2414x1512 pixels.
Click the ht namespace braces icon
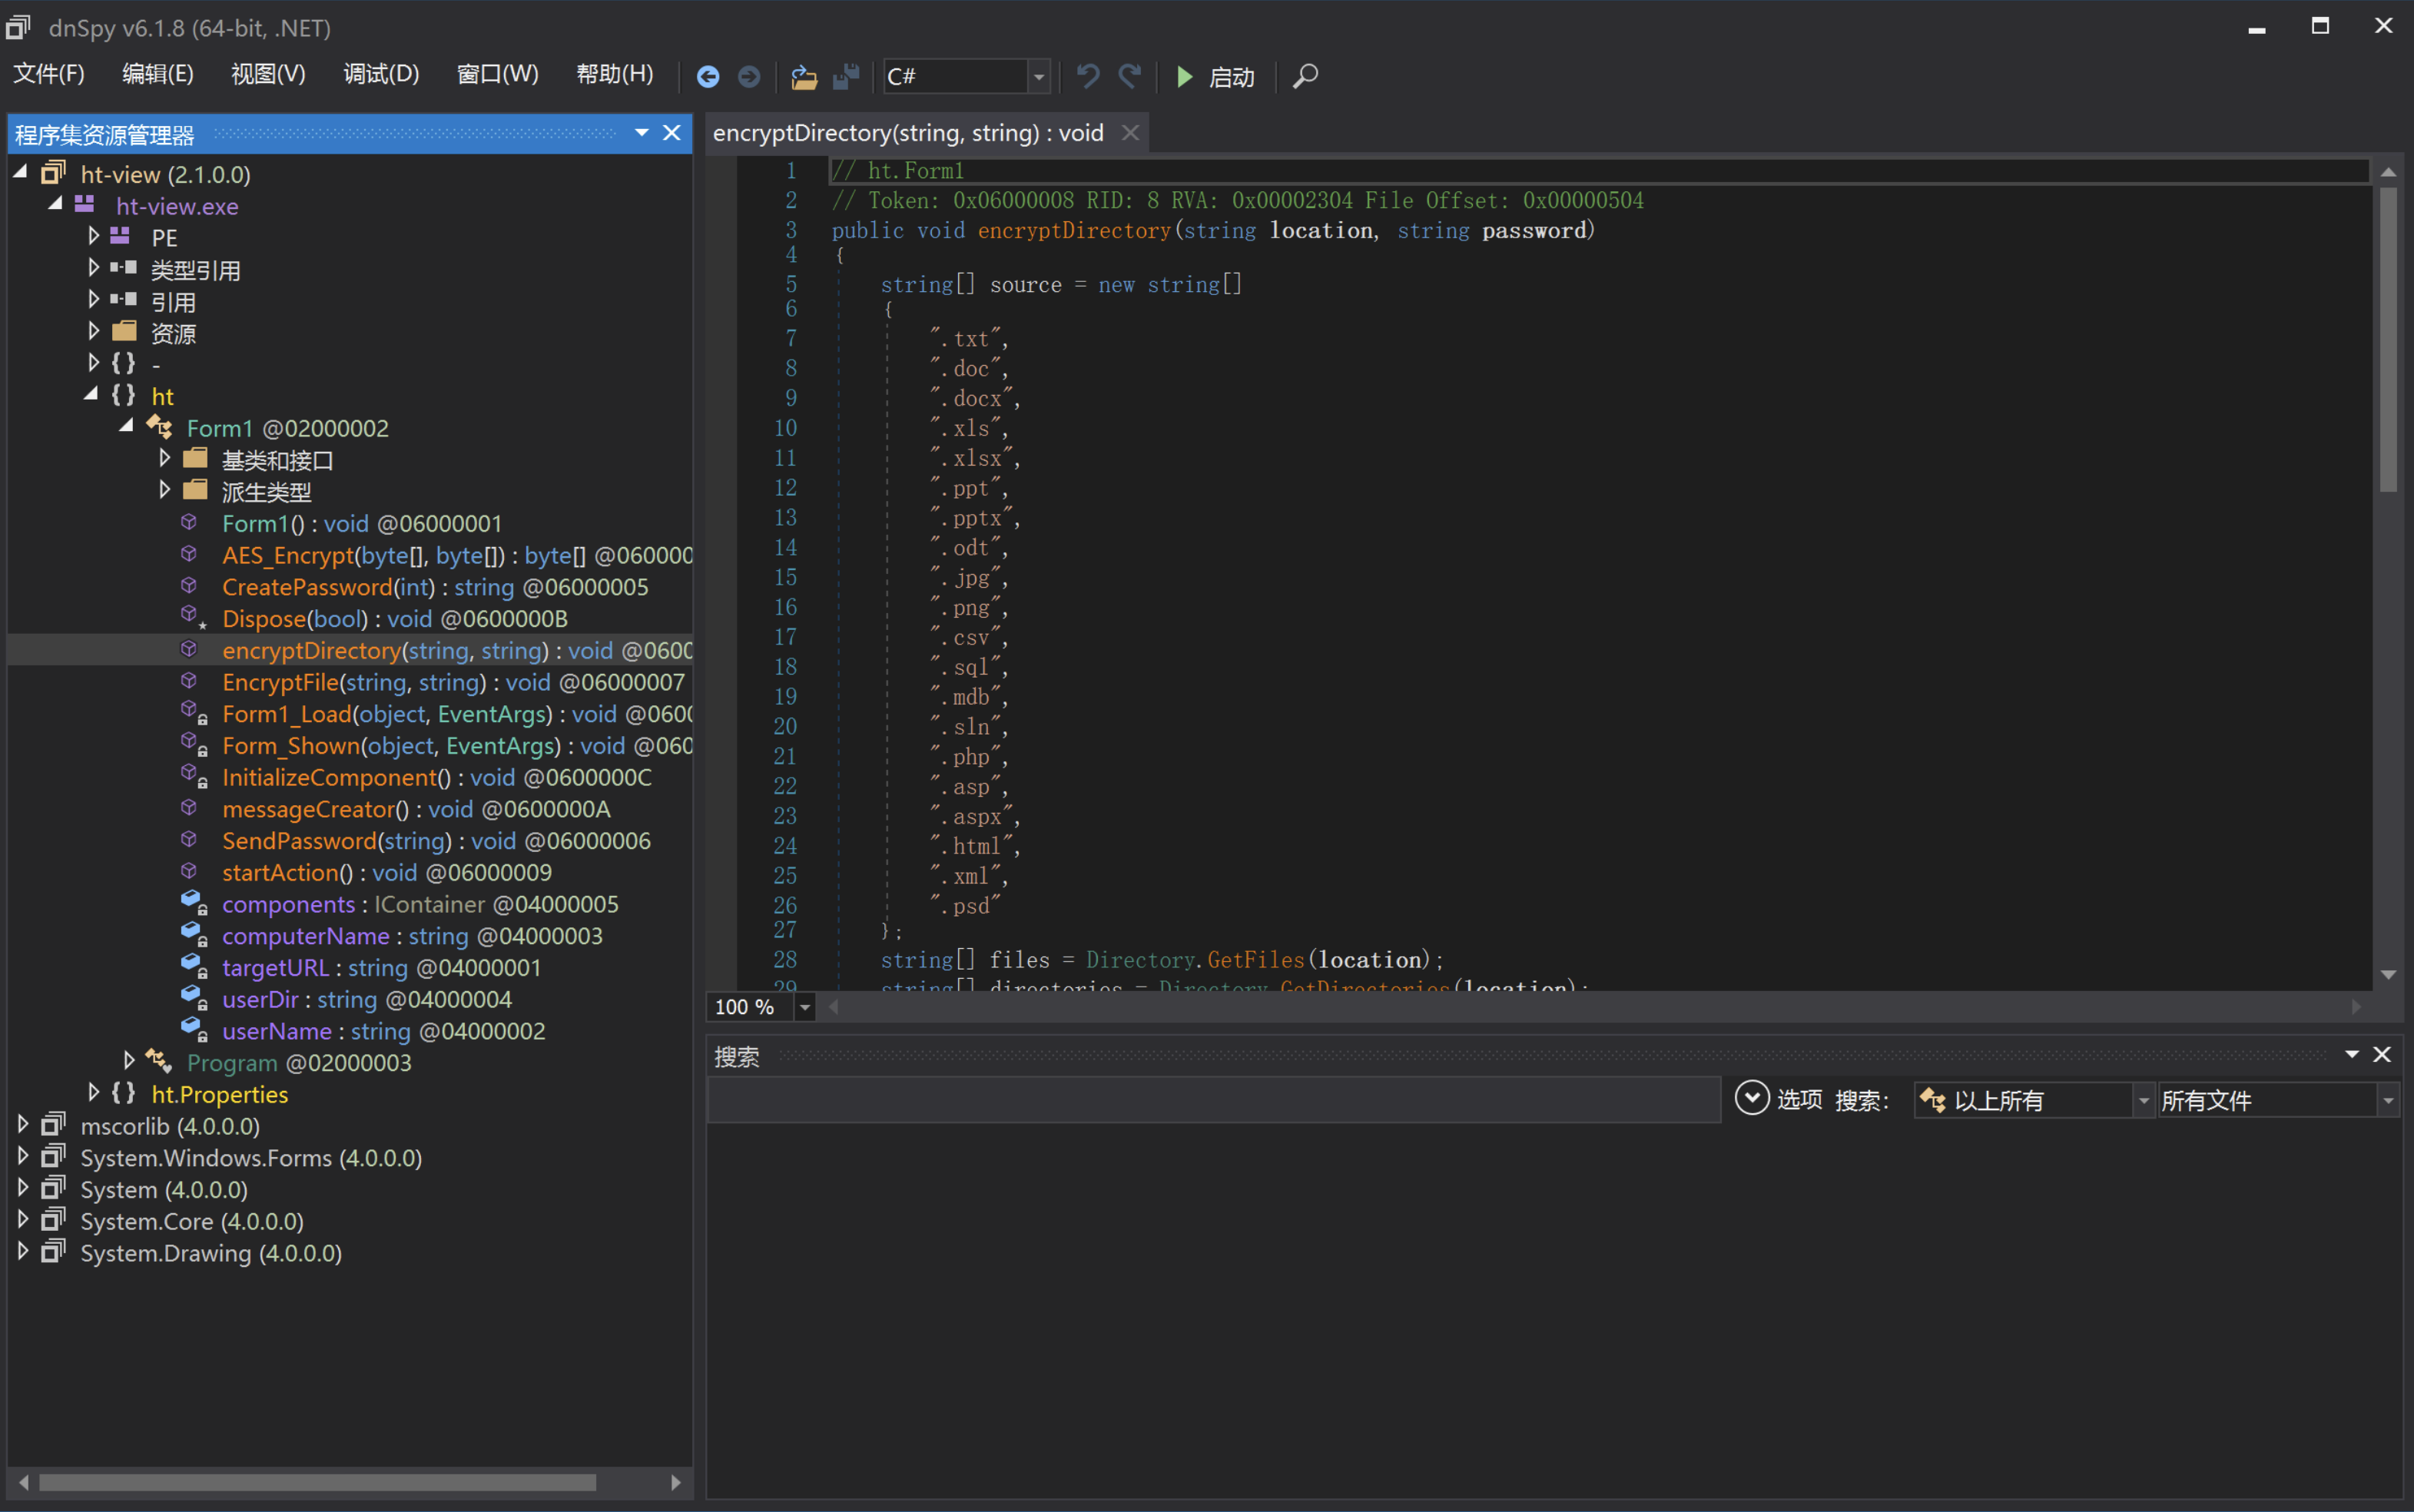[x=123, y=395]
